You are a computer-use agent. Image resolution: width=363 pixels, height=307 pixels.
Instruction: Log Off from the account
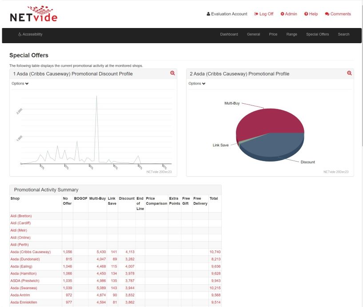263,14
